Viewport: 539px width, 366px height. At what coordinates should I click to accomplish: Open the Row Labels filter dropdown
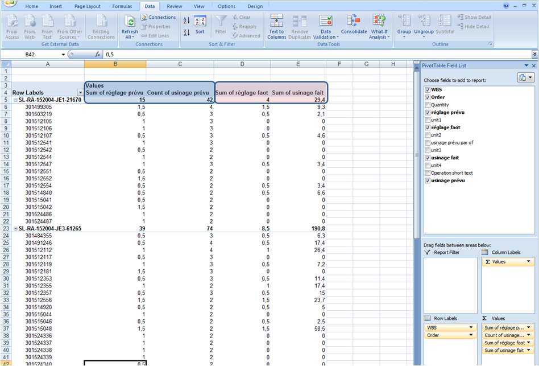pyautogui.click(x=80, y=92)
